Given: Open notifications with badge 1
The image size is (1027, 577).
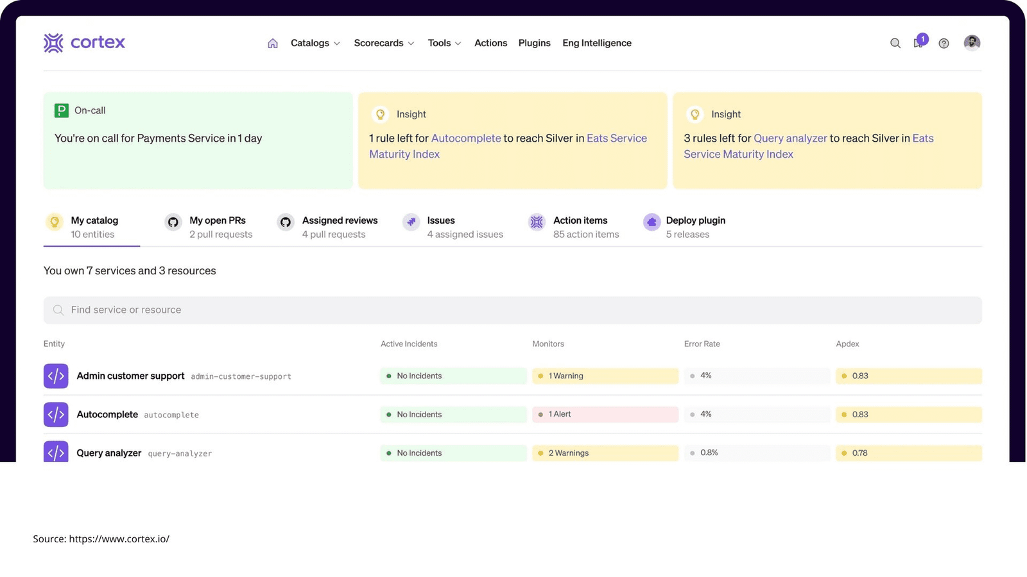Looking at the screenshot, I should pyautogui.click(x=919, y=43).
